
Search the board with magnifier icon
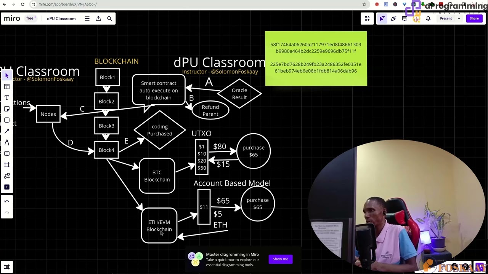pyautogui.click(x=109, y=18)
